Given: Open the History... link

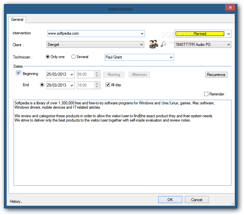Looking at the screenshot, I should click(16, 201).
